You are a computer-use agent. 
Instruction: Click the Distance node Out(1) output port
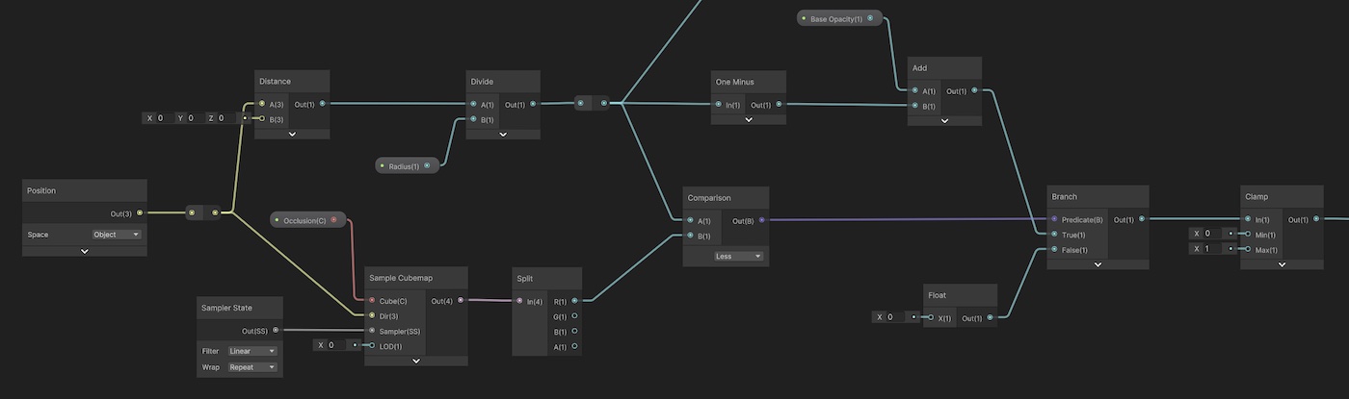322,104
